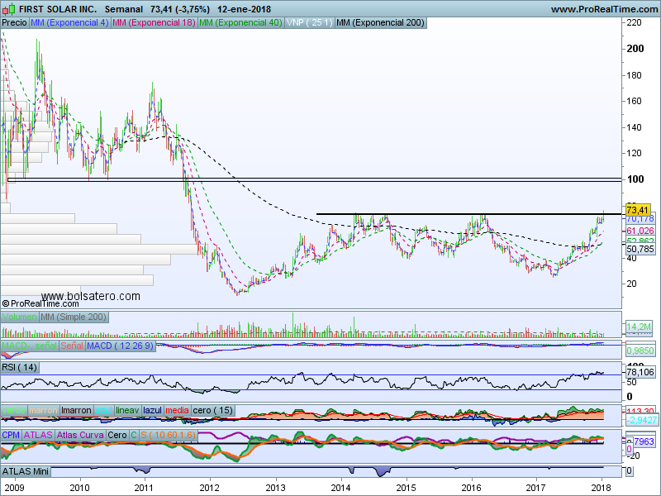Select the verde indicator label
Image resolution: width=661 pixels, height=496 pixels.
coord(14,410)
